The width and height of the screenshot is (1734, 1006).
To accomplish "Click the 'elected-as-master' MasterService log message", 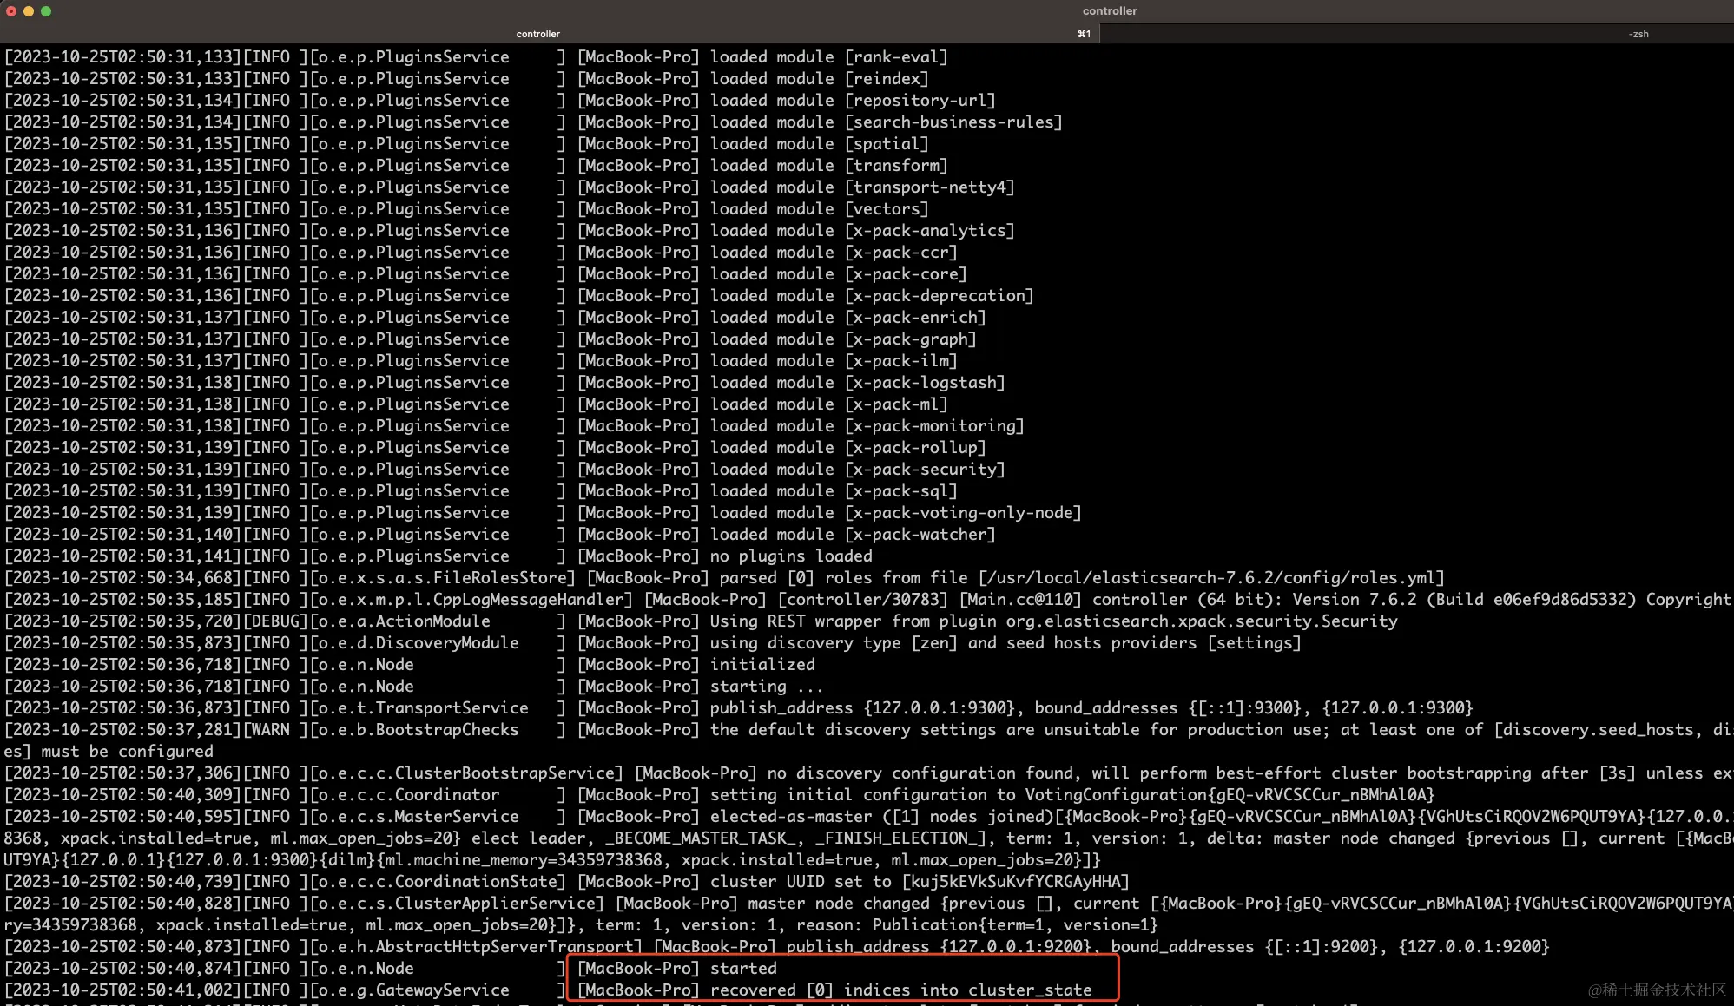I will tap(790, 817).
